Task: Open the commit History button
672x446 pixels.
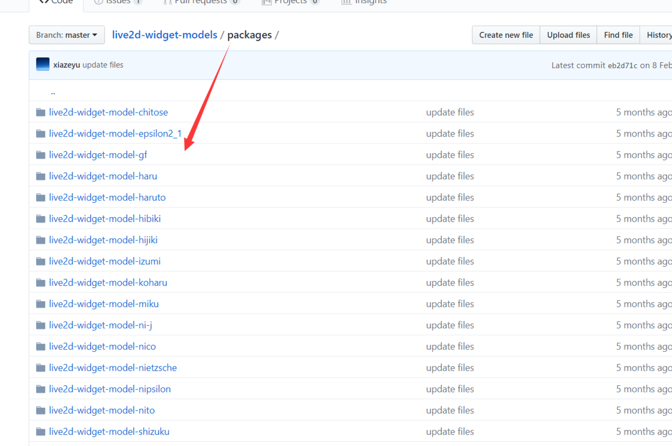Action: coord(657,35)
